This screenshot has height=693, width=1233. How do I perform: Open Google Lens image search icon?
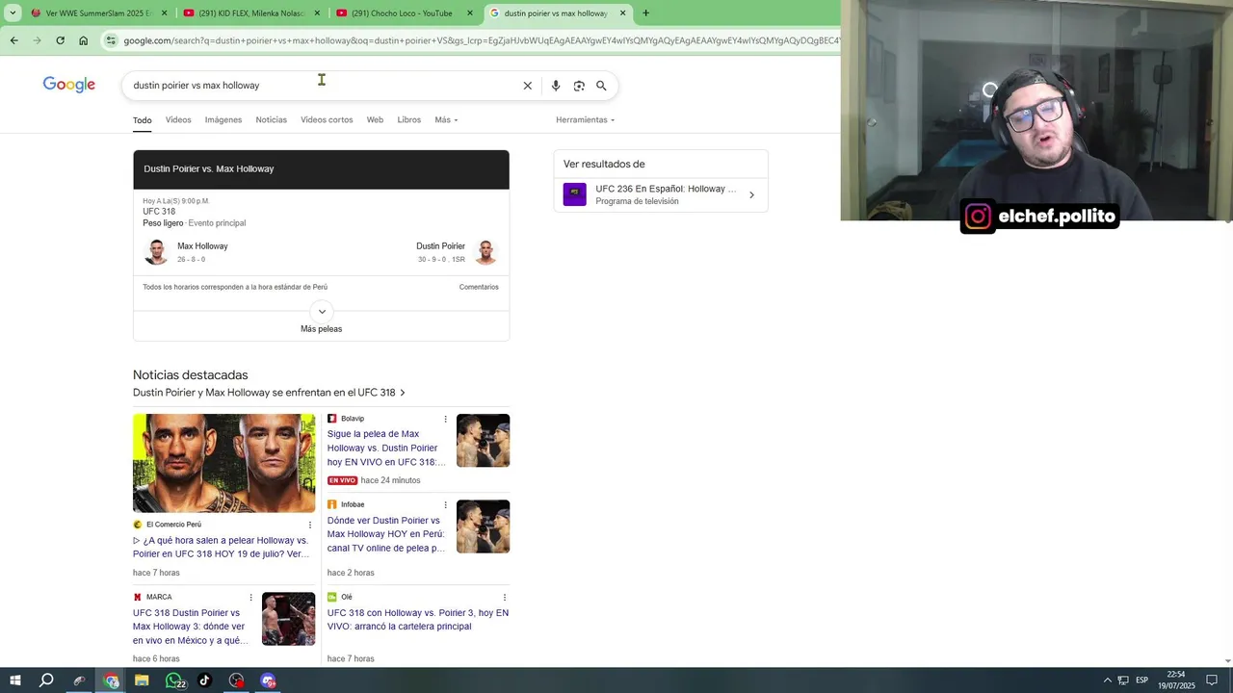pyautogui.click(x=579, y=86)
